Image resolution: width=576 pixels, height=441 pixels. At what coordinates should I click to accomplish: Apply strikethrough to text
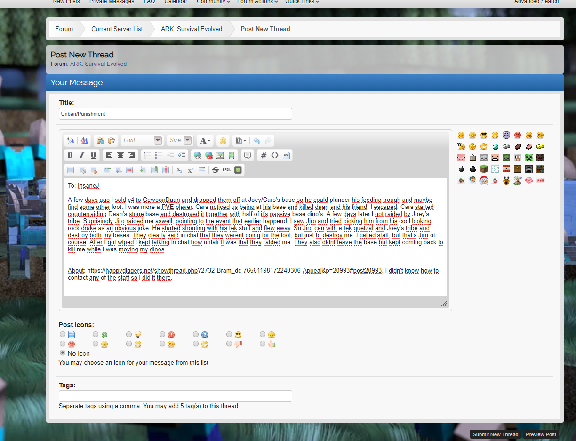click(x=216, y=170)
